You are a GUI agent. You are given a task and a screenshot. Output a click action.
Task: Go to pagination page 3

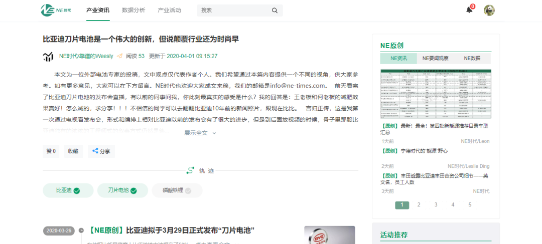(436, 205)
